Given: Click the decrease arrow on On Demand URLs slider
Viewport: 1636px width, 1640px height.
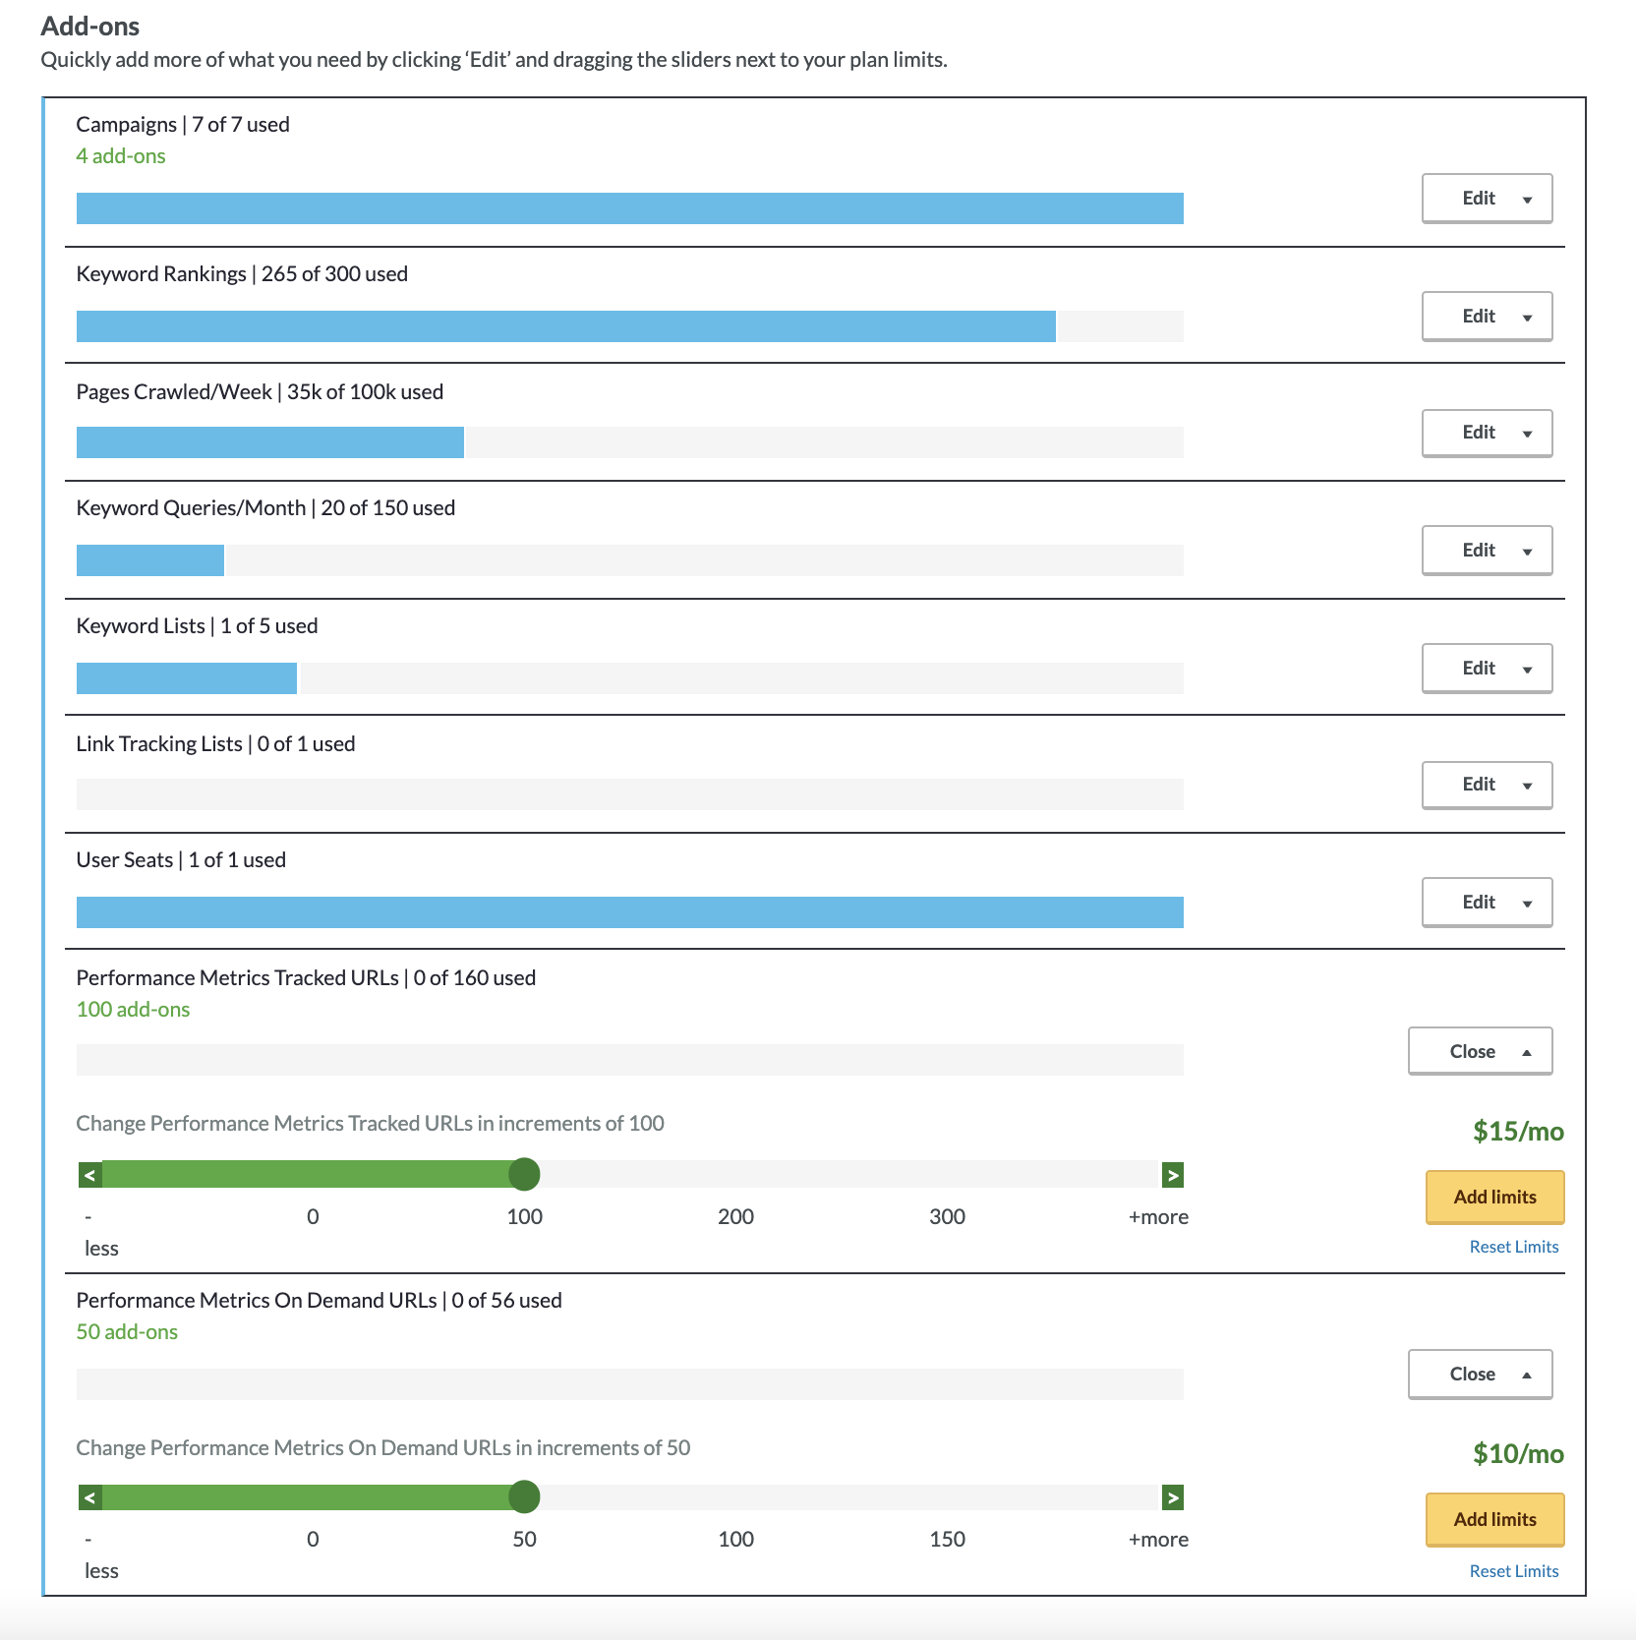Looking at the screenshot, I should click(x=90, y=1497).
